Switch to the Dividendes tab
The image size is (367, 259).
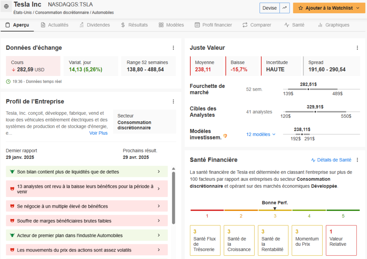coord(95,25)
